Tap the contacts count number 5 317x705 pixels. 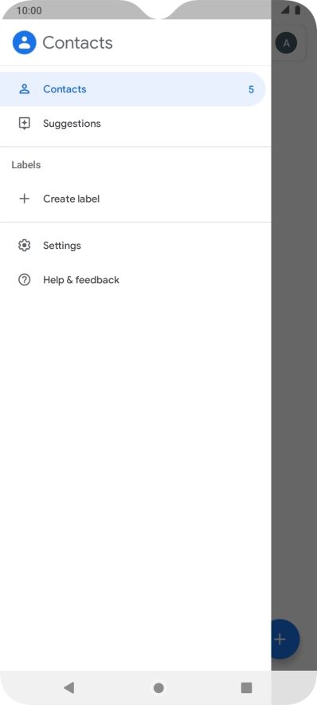[251, 89]
